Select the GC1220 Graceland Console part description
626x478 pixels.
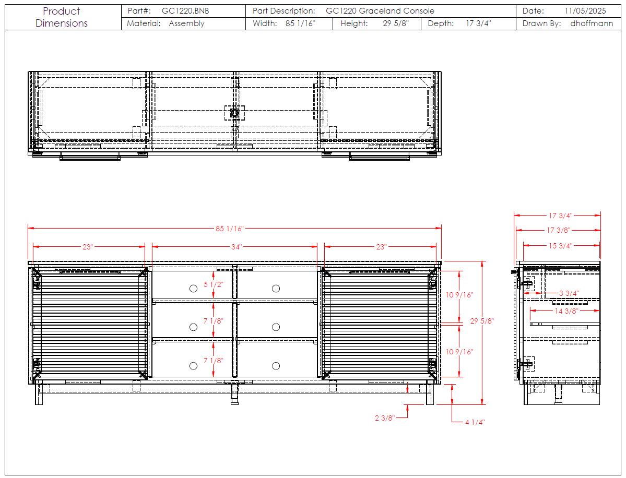click(x=380, y=10)
